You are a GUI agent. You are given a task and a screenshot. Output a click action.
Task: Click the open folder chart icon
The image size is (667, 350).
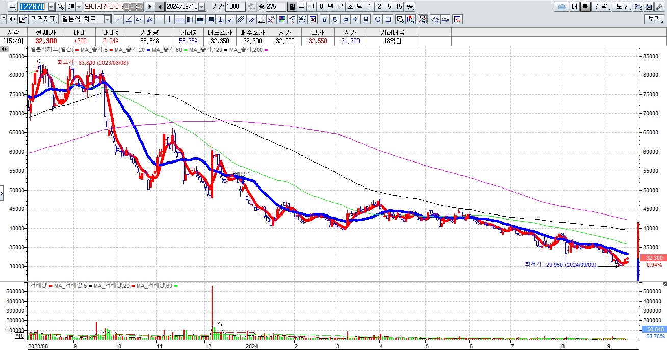pos(637,7)
